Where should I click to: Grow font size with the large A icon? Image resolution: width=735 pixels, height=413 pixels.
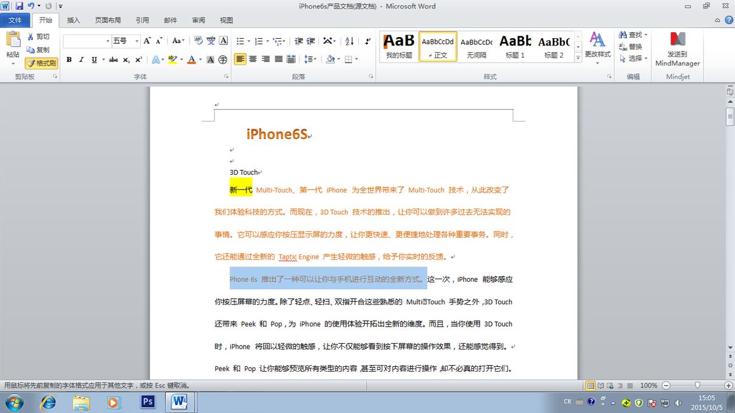click(x=147, y=41)
